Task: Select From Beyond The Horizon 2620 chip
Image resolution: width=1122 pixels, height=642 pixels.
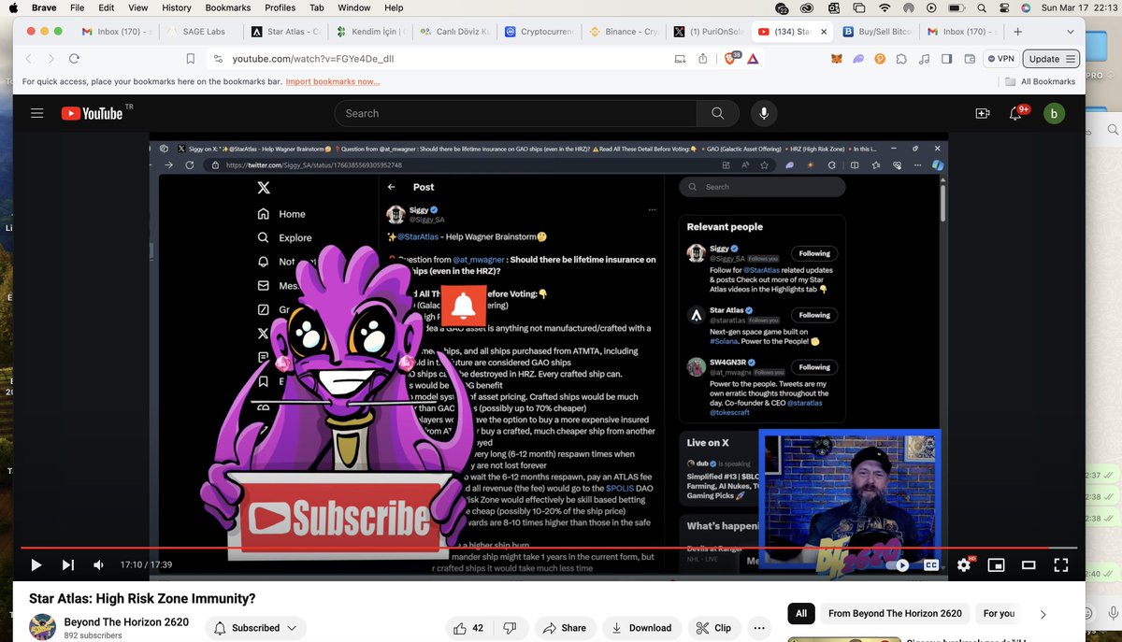Action: coord(895,614)
